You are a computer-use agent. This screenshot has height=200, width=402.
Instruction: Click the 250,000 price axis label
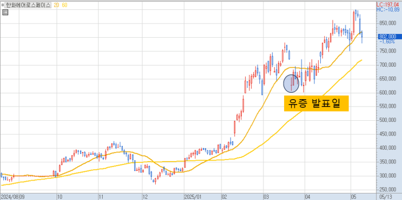(x=387, y=189)
